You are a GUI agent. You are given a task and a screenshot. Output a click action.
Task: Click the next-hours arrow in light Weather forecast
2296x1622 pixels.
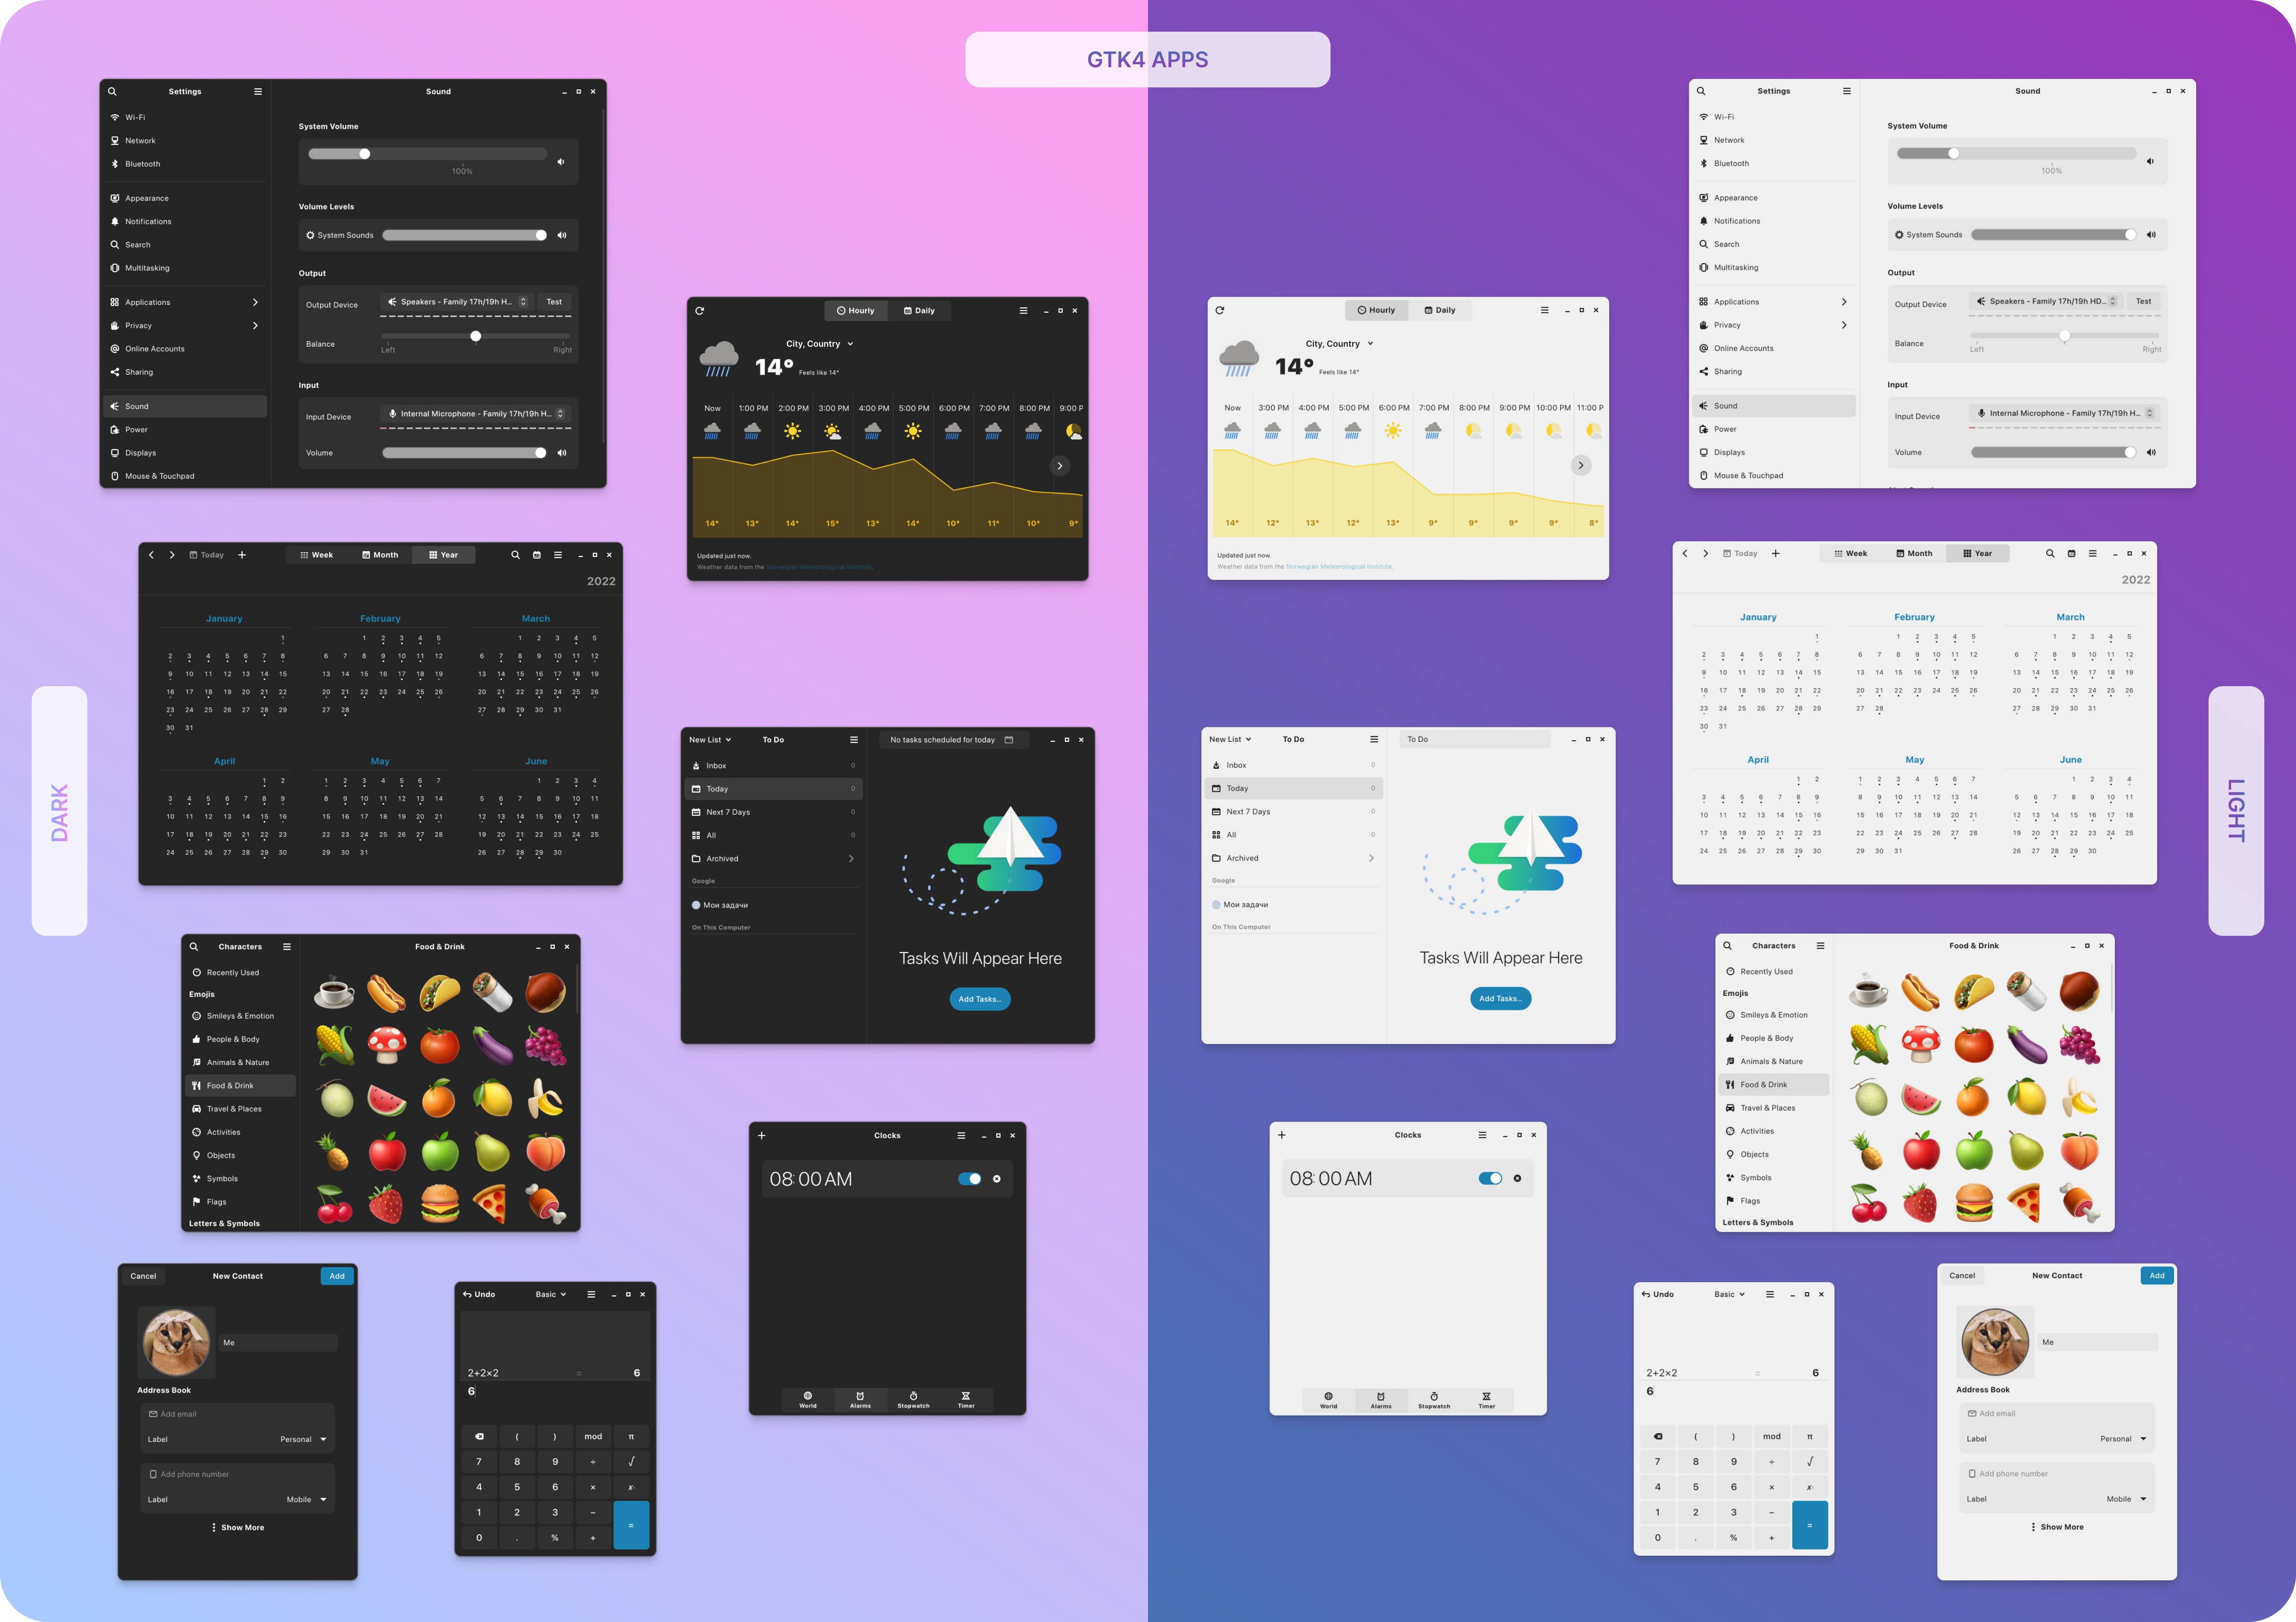tap(1580, 466)
